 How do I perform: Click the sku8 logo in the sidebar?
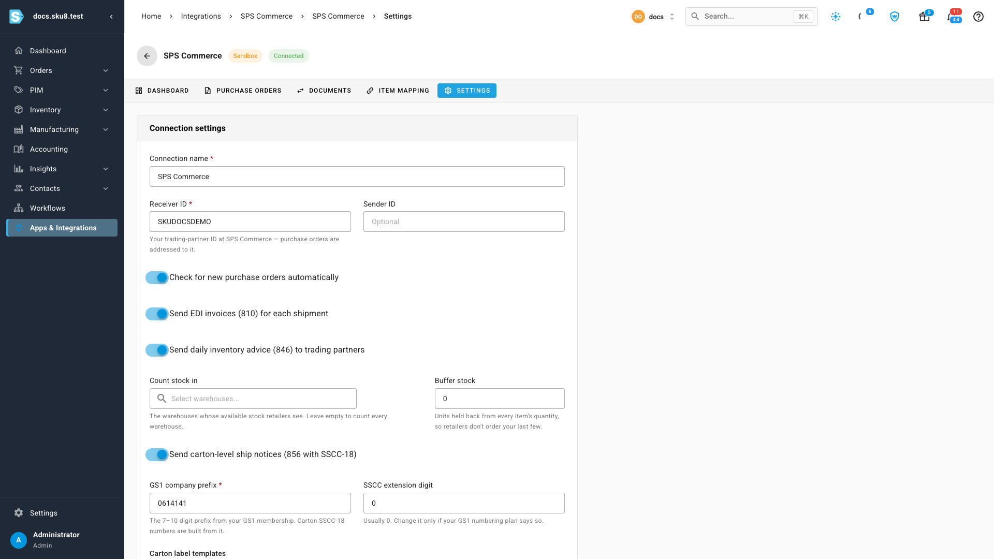click(x=17, y=17)
